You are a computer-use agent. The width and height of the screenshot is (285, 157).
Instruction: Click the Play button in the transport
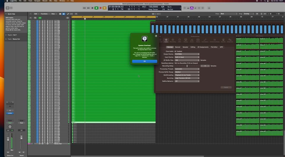click(96, 8)
